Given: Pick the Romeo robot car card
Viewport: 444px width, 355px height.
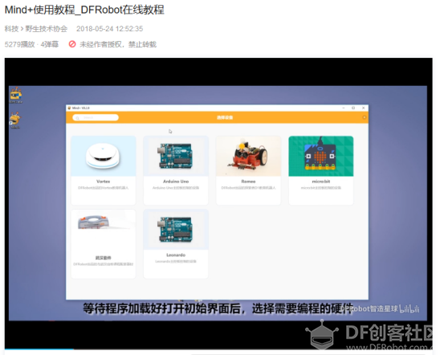Looking at the screenshot, I should tap(248, 170).
